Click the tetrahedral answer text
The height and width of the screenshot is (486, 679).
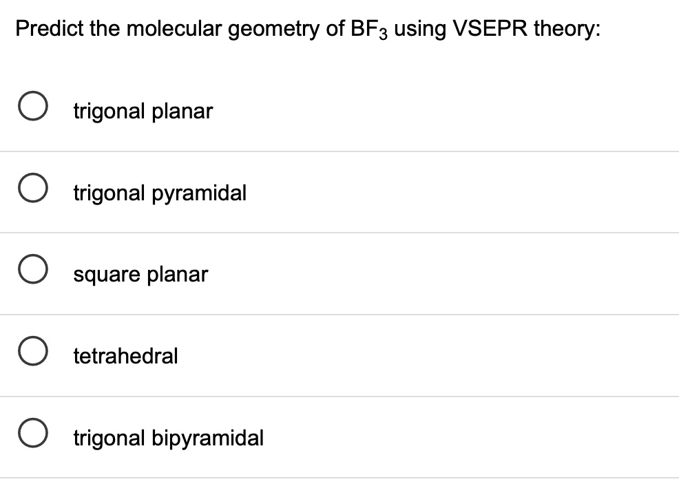125,356
